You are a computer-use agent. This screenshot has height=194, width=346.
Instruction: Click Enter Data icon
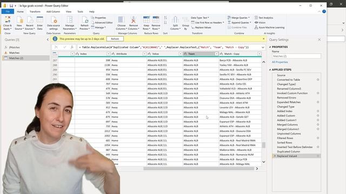click(39, 20)
